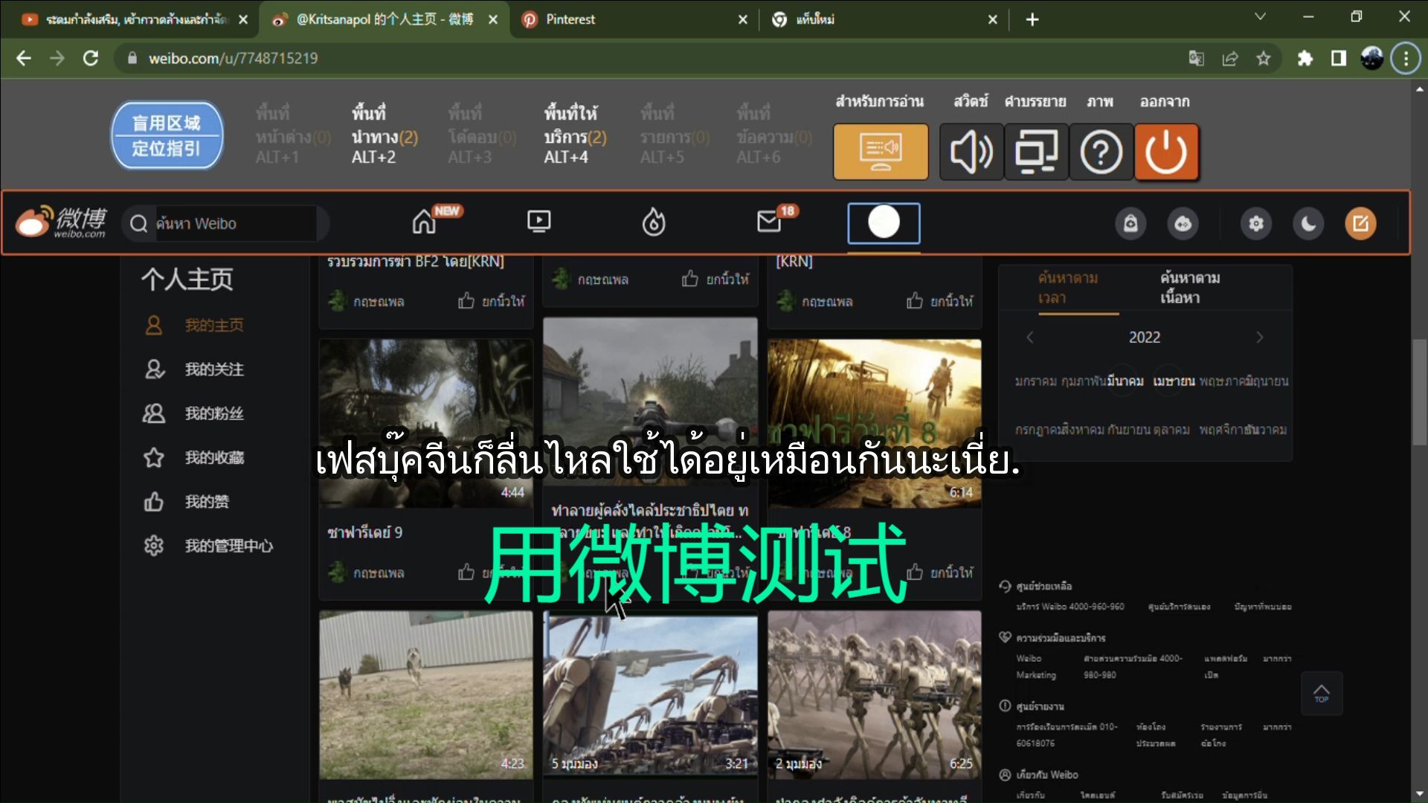Like the BF2 kill compilation post
Screen dimensions: 1428x803
click(x=491, y=301)
